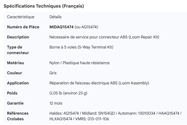Select the 'Matériau' row label

coord(15,63)
